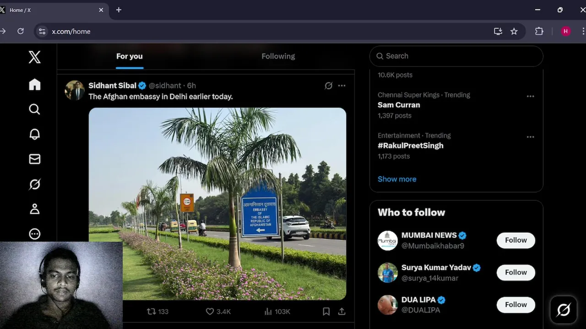This screenshot has width=586, height=329.
Task: Open options for Sam Curran trend
Action: pyautogui.click(x=530, y=96)
